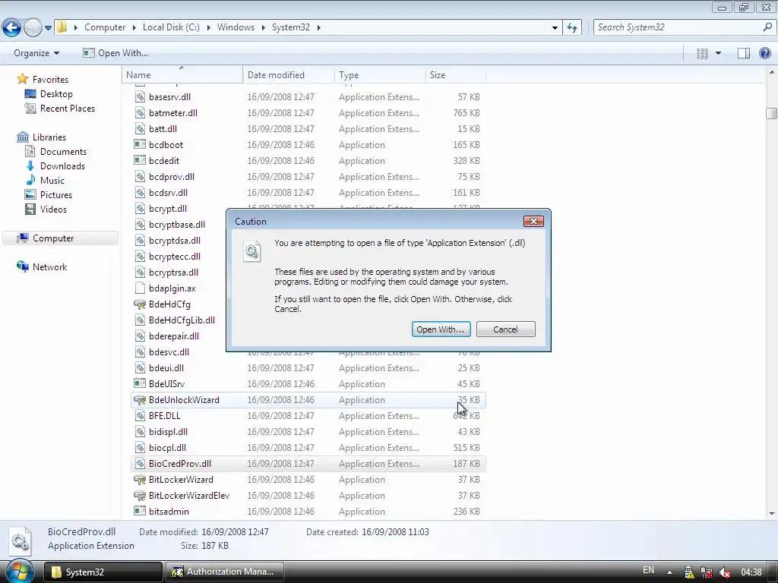This screenshot has width=778, height=583.
Task: Select the BFE.DLL file icon
Action: click(140, 415)
